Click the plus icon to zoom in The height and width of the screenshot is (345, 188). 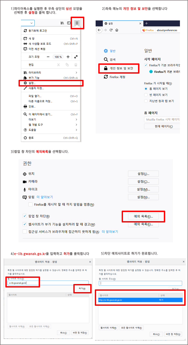(x=68, y=57)
